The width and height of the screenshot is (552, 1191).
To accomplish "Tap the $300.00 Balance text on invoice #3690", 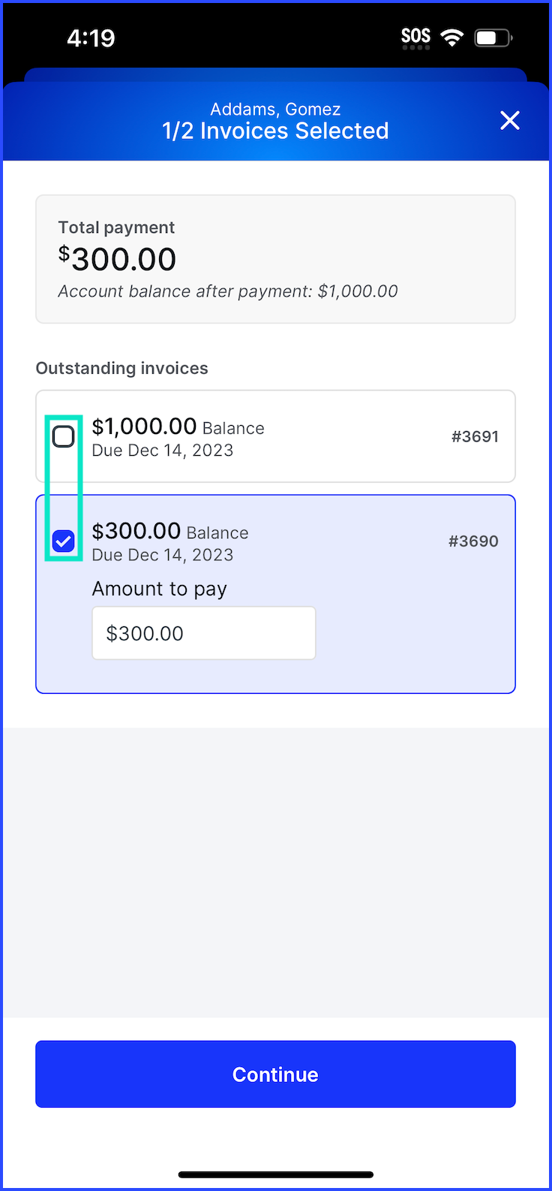I will pyautogui.click(x=170, y=531).
